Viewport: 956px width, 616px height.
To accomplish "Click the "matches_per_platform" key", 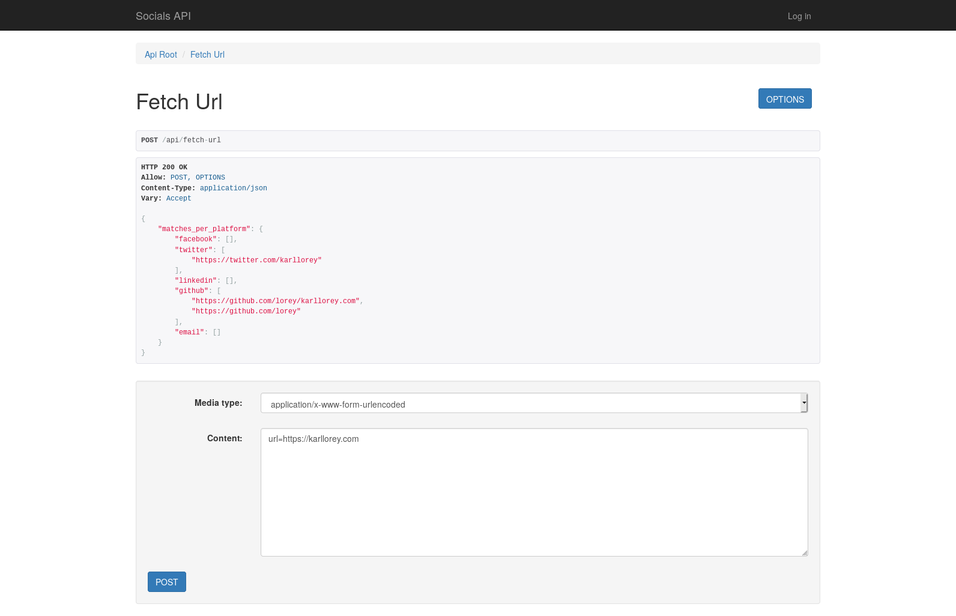I will (x=204, y=229).
